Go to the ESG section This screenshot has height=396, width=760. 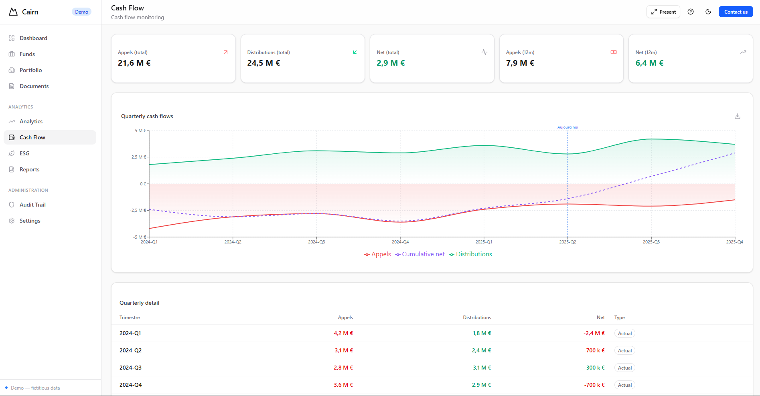point(24,153)
